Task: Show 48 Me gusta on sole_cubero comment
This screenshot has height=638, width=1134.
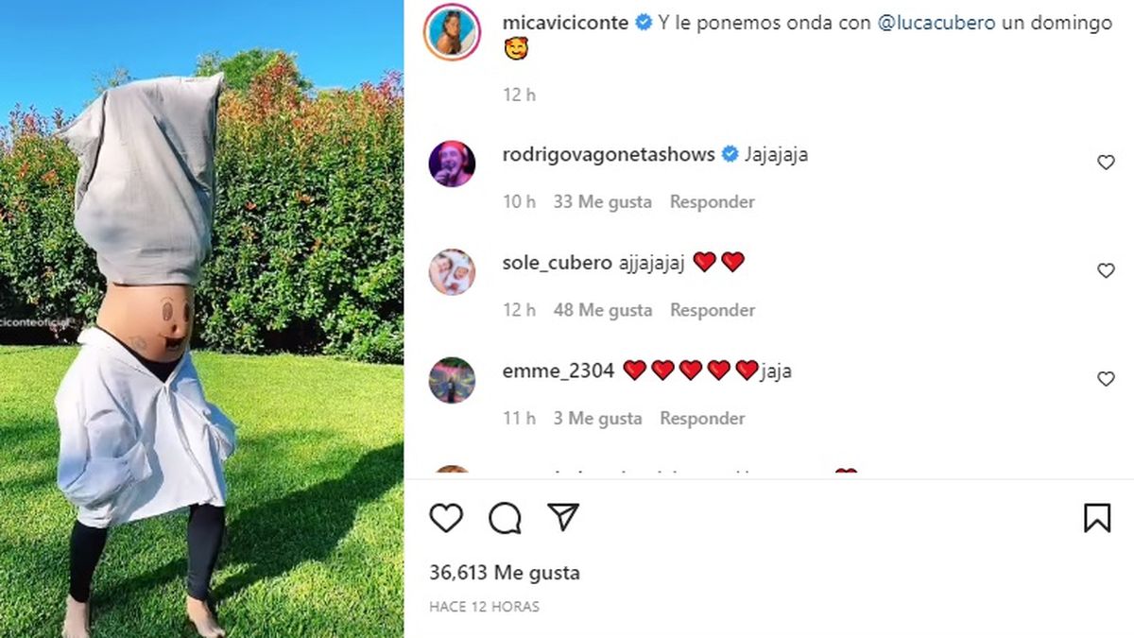Action: click(603, 310)
